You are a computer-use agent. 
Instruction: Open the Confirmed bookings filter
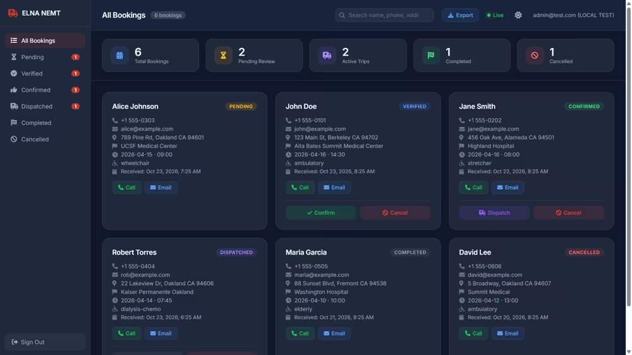[45, 90]
